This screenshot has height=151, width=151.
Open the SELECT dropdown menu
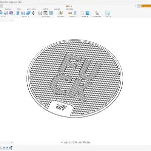click(x=108, y=17)
